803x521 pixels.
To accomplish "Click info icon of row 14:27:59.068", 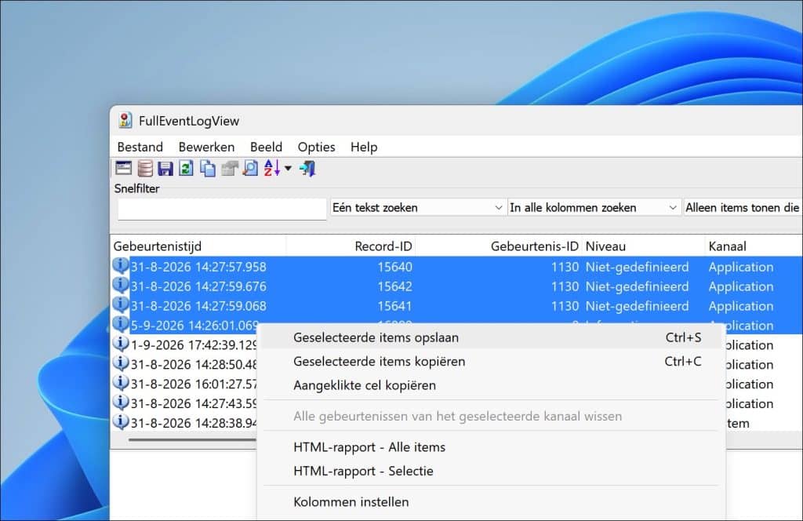I will [121, 305].
